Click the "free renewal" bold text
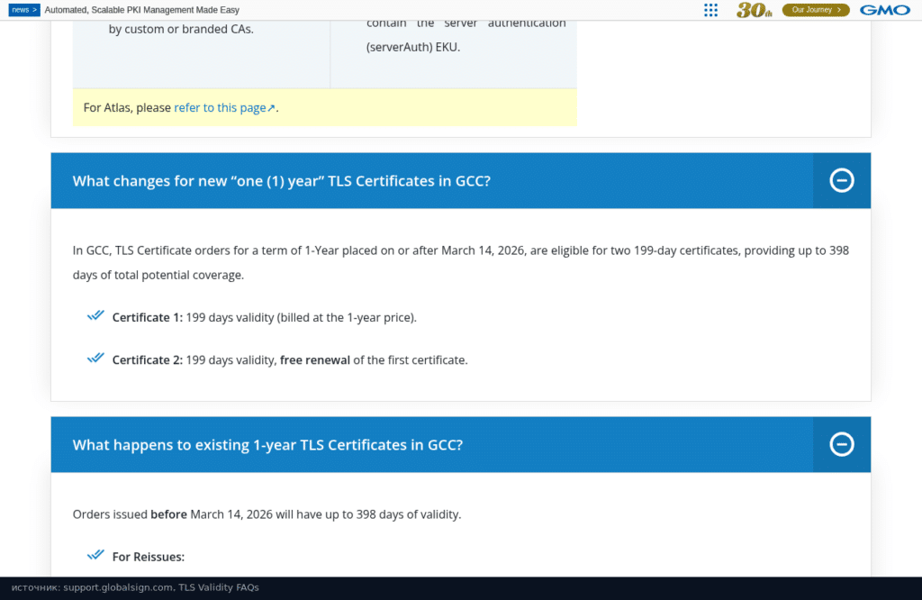The width and height of the screenshot is (922, 600). tap(314, 360)
